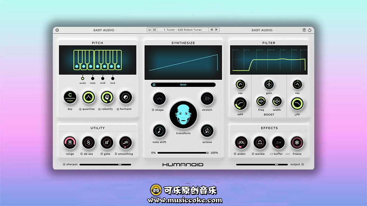Open quantize settings gear
This screenshot has height=206, width=367.
pyautogui.click(x=80, y=109)
